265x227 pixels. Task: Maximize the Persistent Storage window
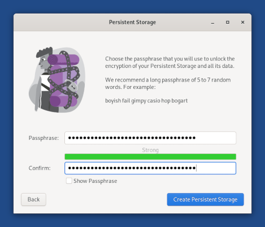click(x=228, y=22)
